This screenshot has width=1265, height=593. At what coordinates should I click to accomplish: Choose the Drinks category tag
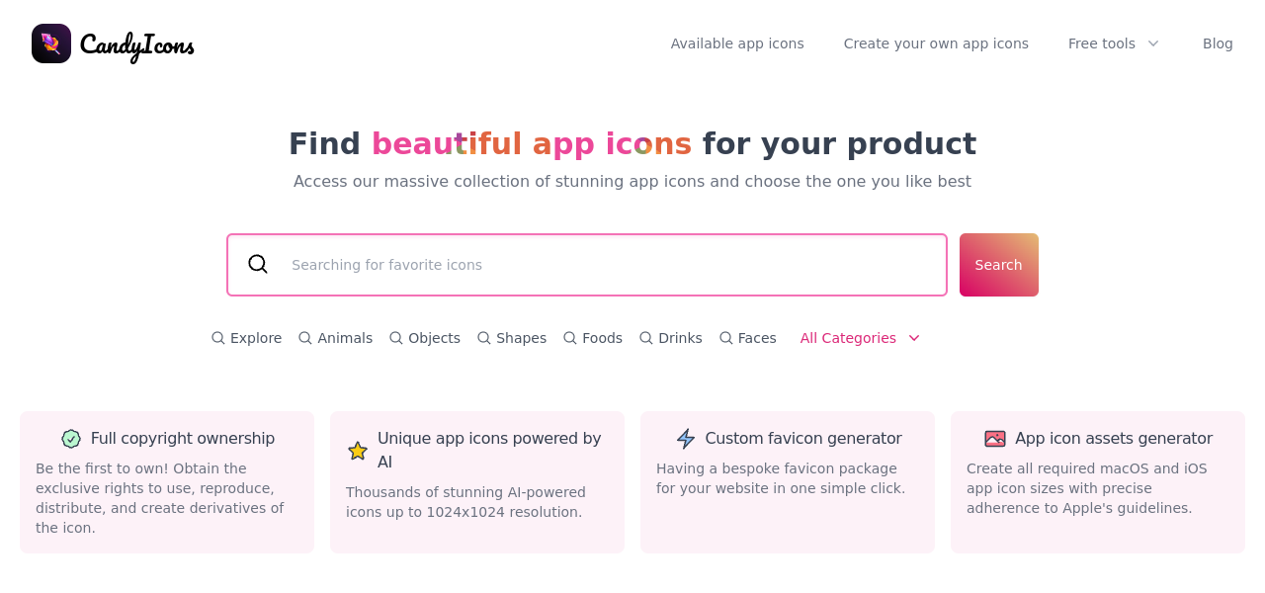pos(680,338)
